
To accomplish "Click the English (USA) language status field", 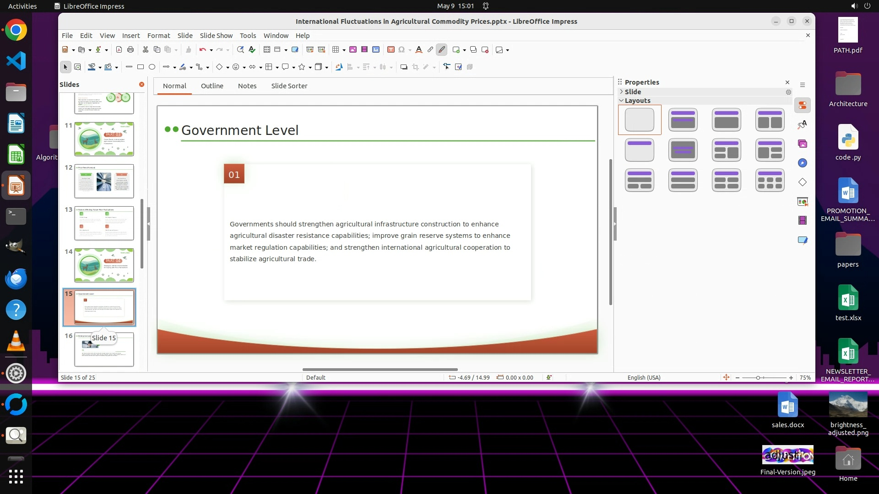I will (644, 378).
